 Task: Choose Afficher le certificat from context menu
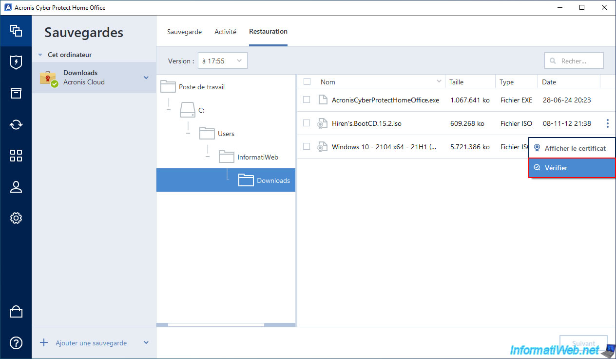tap(572, 148)
